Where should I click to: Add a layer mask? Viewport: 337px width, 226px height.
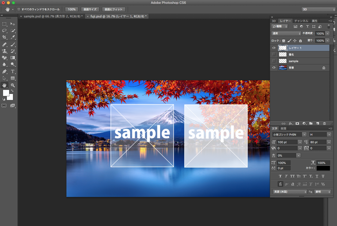click(x=297, y=123)
